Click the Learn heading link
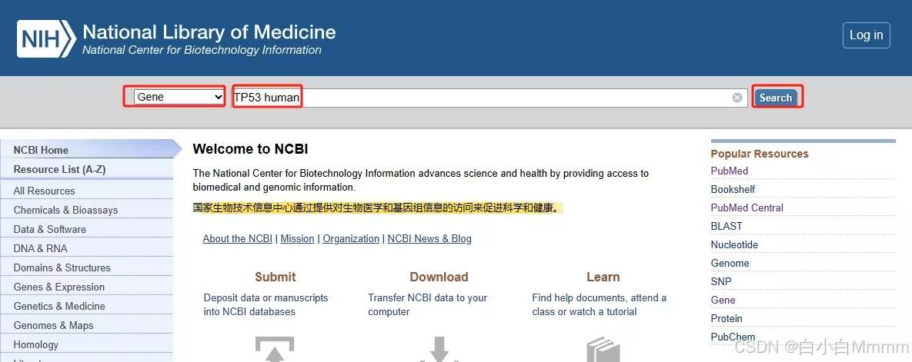This screenshot has height=362, width=912. click(x=603, y=277)
